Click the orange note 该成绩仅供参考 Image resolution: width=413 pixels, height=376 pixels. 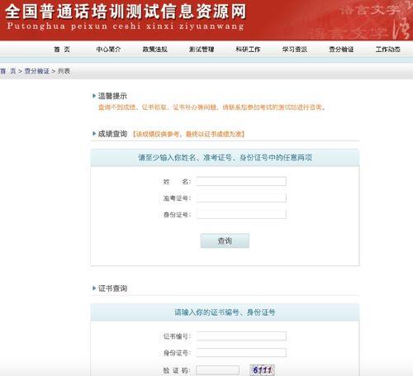pos(188,134)
